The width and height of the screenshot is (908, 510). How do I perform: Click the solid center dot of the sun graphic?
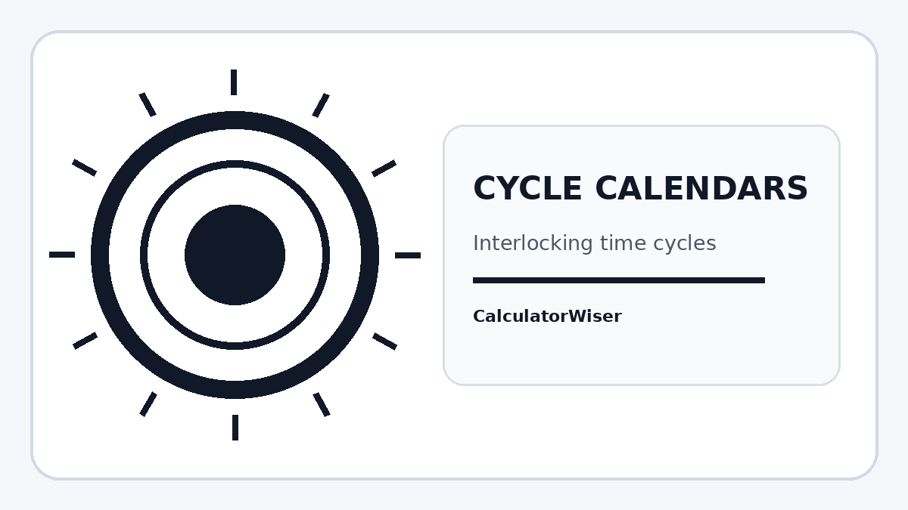pos(235,255)
